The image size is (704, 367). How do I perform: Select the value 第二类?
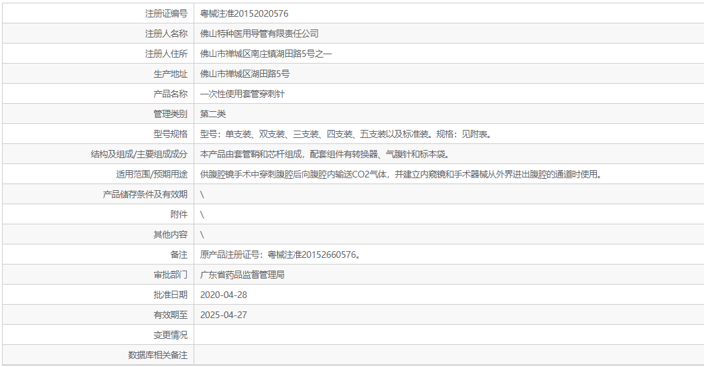coord(213,114)
